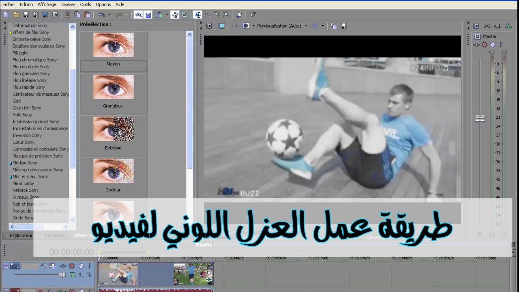519x292 pixels.
Task: Create a new project with toolbar icon
Action: click(x=6, y=15)
